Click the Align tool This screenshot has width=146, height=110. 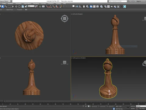[x=80, y=6]
